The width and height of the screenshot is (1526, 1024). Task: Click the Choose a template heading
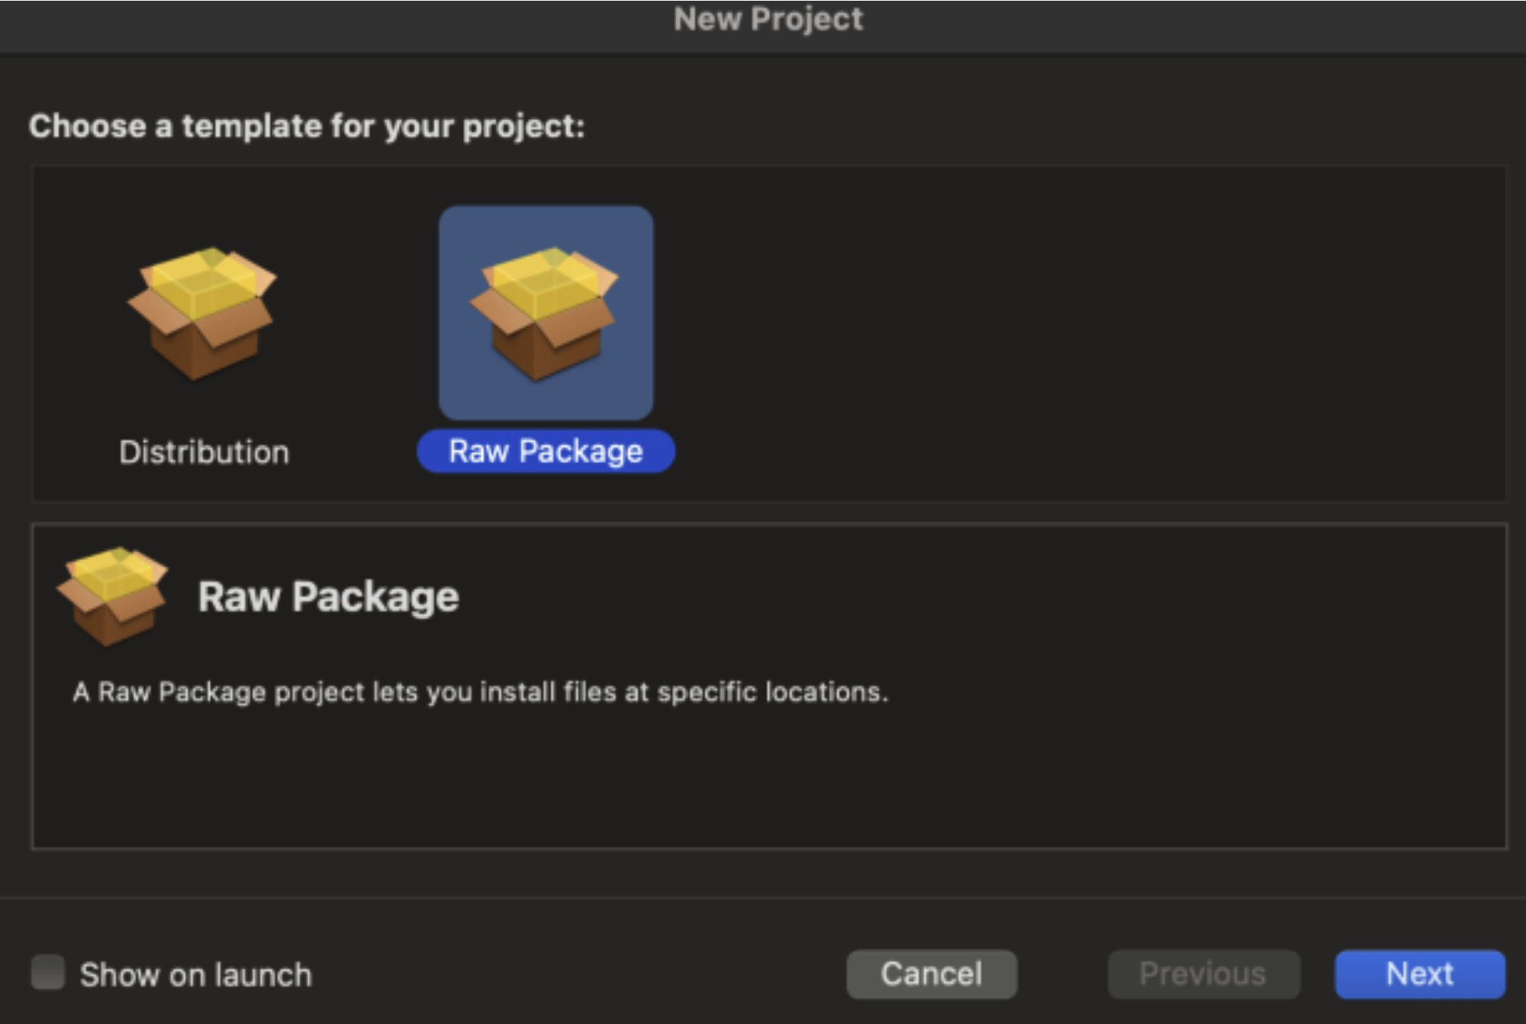point(307,126)
